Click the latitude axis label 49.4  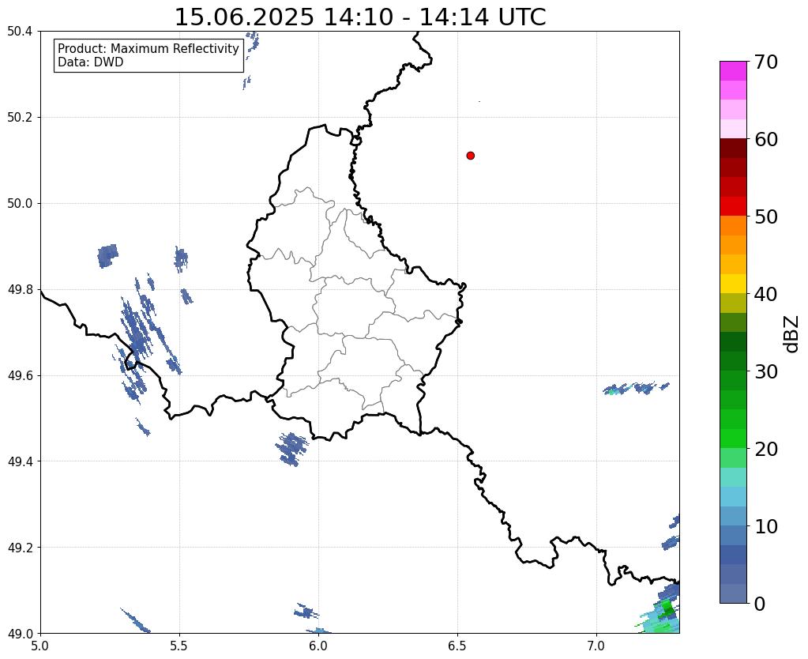[x=20, y=461]
